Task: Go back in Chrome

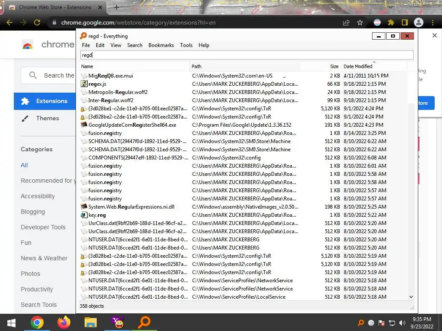Action: tap(9, 22)
